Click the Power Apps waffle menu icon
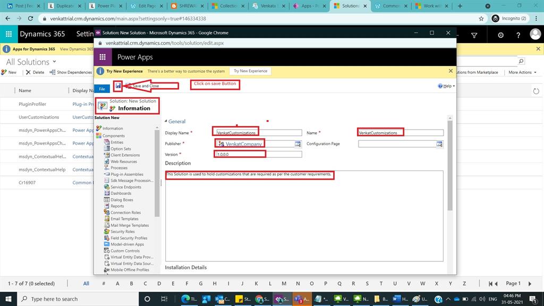Image resolution: width=544 pixels, height=306 pixels. (102, 57)
